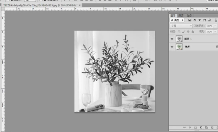
Task: Filter layers by smart object type
Action: coord(210,20)
